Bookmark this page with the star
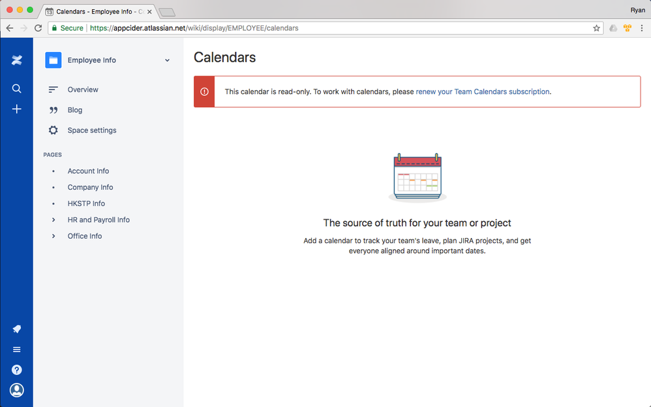The height and width of the screenshot is (407, 651). 596,28
